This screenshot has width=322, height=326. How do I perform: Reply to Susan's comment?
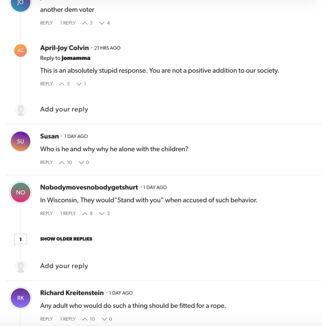click(46, 162)
